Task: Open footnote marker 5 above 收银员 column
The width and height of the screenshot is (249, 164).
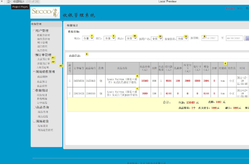Action: (x=225, y=64)
